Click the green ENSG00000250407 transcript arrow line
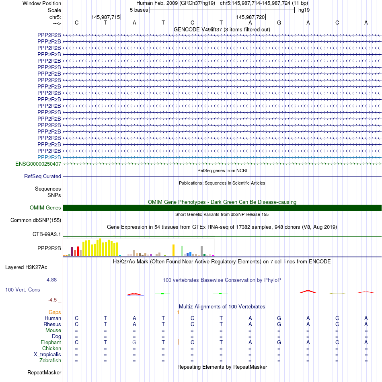This screenshot has width=382, height=382. click(222, 164)
